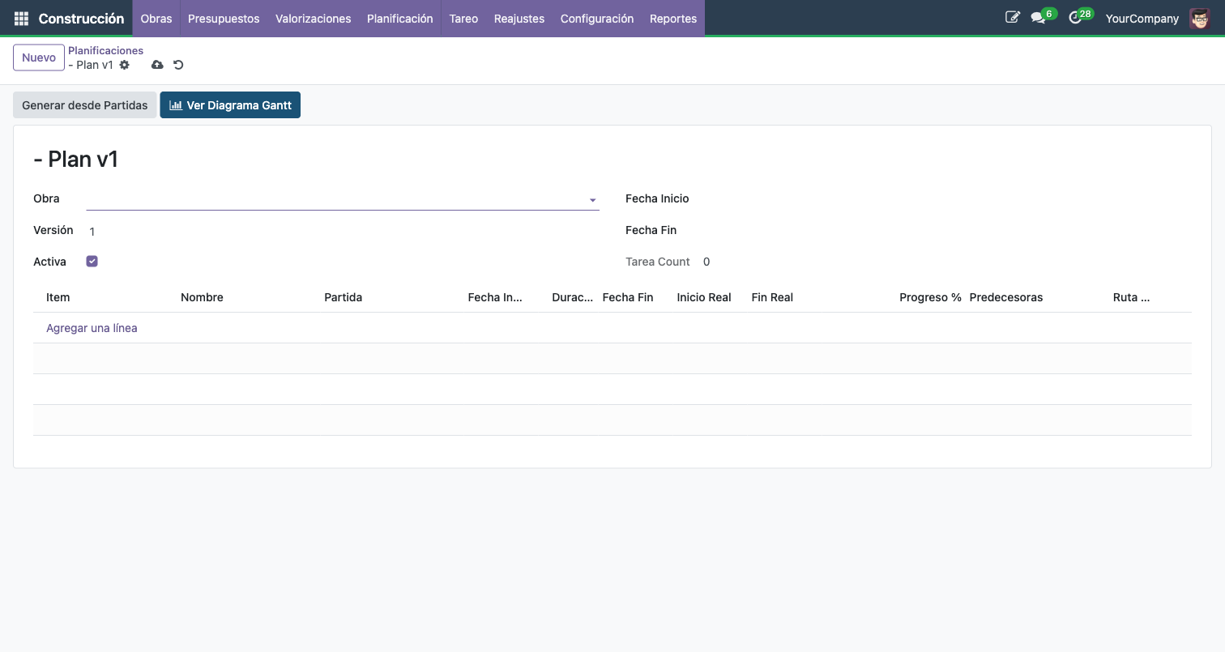The width and height of the screenshot is (1225, 652).
Task: Open the notes pencil icon in top bar
Action: pyautogui.click(x=1012, y=17)
